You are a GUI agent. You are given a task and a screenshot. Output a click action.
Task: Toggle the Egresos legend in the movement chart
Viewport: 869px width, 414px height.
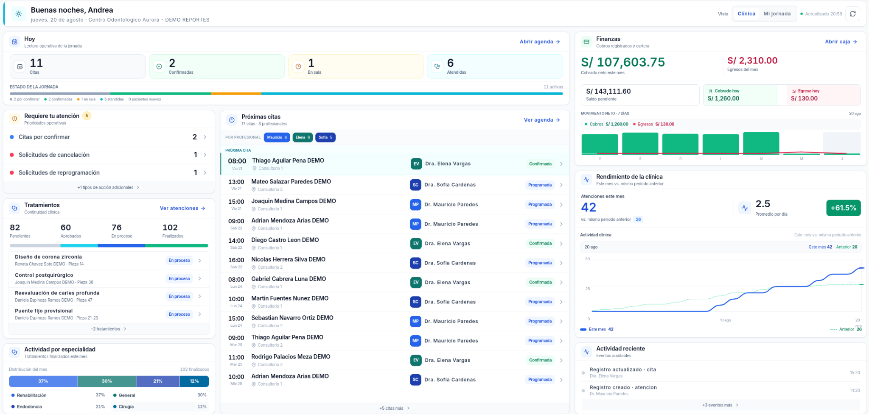click(x=653, y=124)
